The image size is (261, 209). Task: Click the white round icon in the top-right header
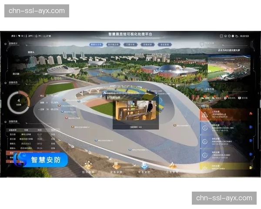[233, 36]
